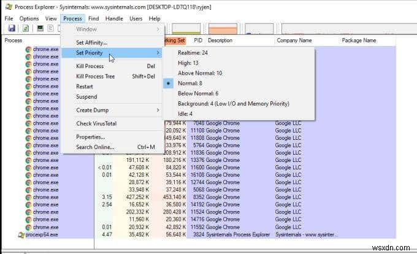This screenshot has height=254, width=417.
Task: Sort by the Package Name column header
Action: tap(359, 40)
